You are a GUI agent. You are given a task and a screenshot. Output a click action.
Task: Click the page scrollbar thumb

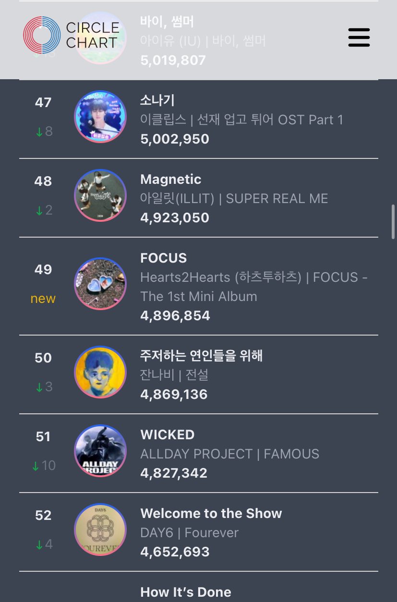[x=393, y=221]
